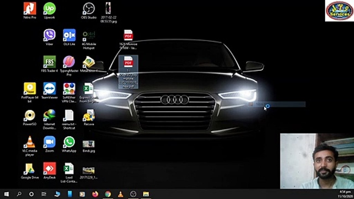This screenshot has width=354, height=199.
Task: Open Firefox from the taskbar
Action: click(95, 194)
